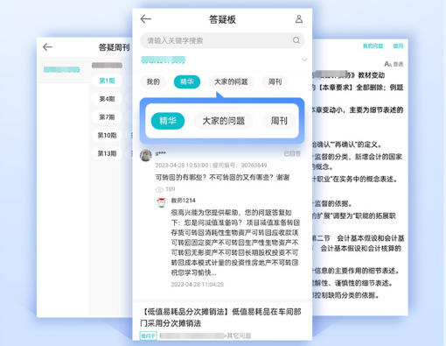The height and width of the screenshot is (346, 446).
Task: Go back from the 答疑板 screen
Action: click(x=145, y=19)
